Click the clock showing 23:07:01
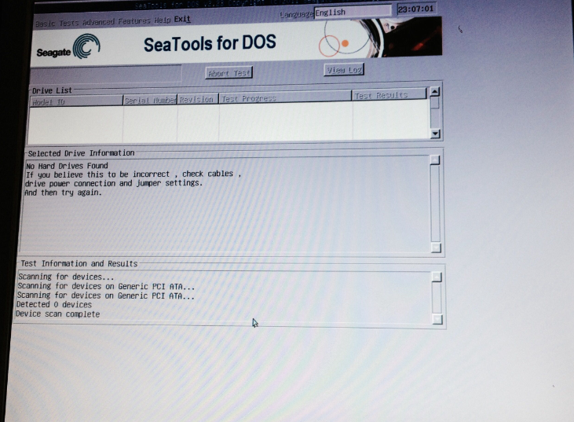This screenshot has width=574, height=422. pos(415,9)
